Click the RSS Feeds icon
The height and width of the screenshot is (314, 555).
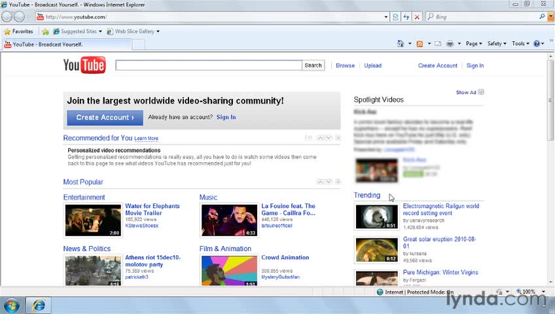click(420, 44)
